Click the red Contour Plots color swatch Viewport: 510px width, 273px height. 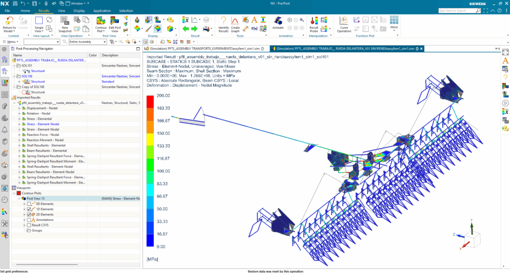(19, 193)
